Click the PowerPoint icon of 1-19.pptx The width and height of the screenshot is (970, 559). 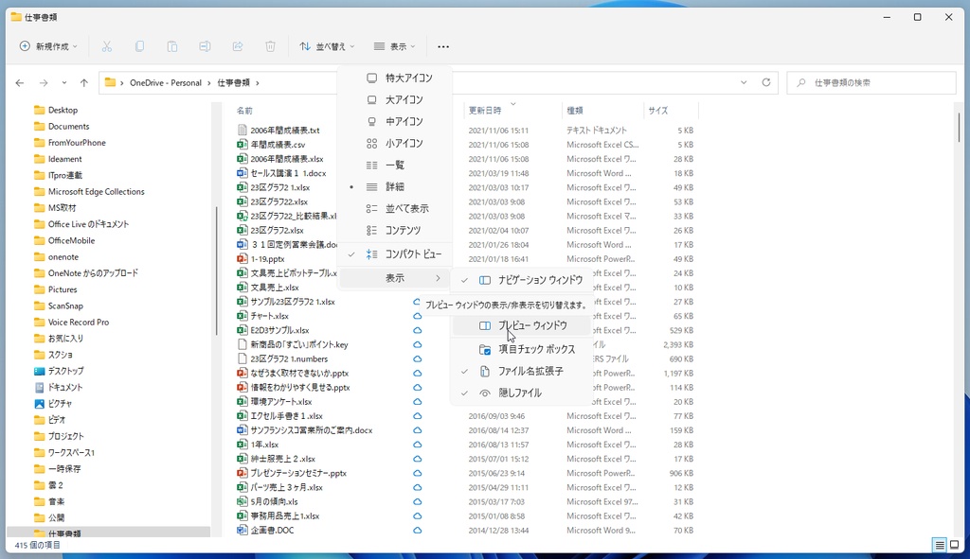click(242, 259)
